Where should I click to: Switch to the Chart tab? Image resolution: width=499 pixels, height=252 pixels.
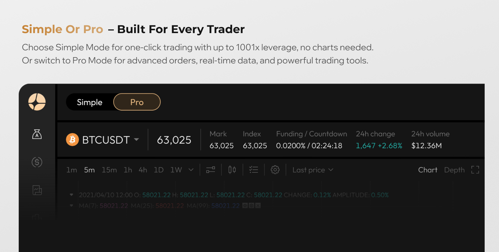[428, 170]
